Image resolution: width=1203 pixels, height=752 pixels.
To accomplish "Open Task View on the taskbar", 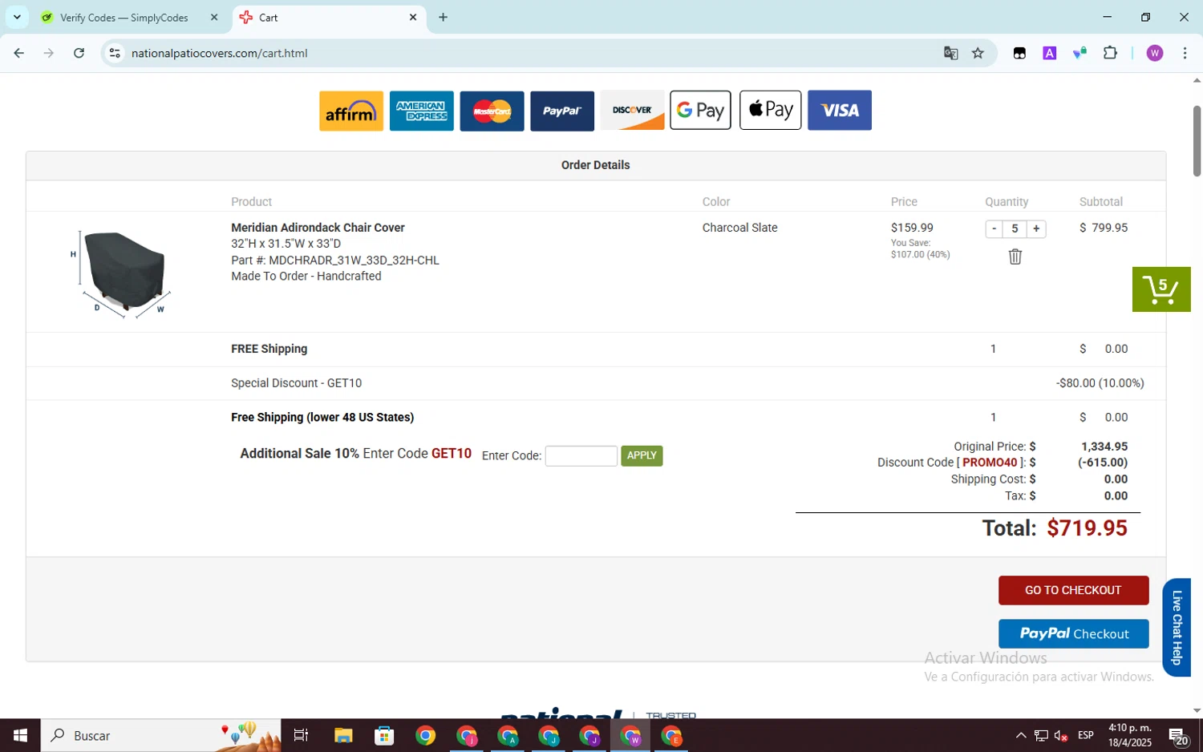I will (301, 735).
